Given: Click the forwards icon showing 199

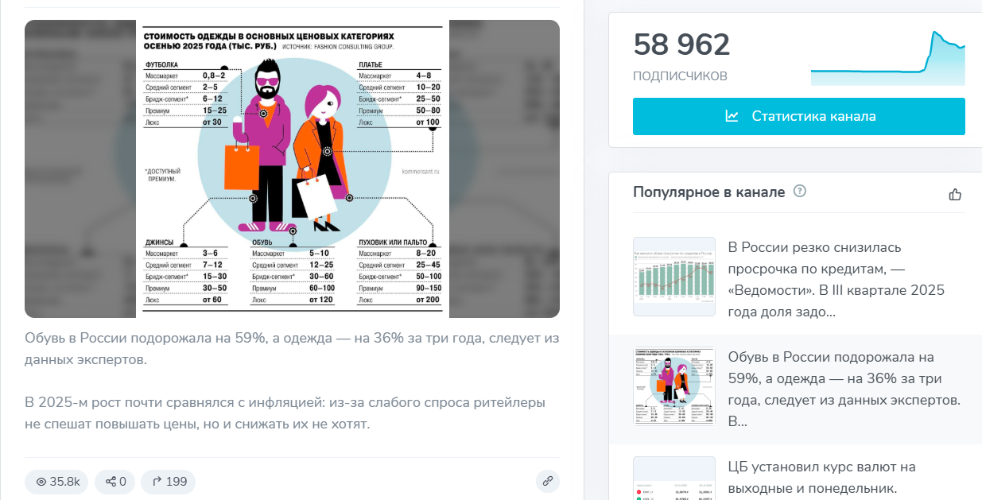Looking at the screenshot, I should tap(156, 481).
